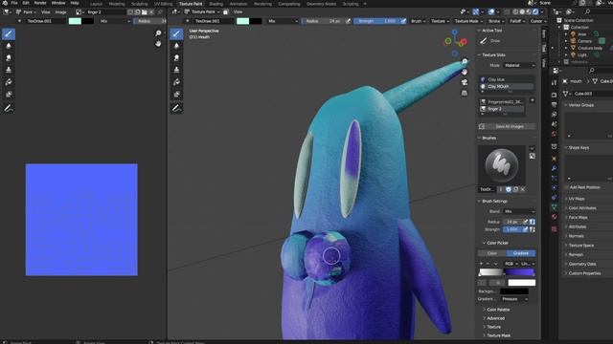This screenshot has width=613, height=344.
Task: Click large brush preview thumbnail
Action: click(x=502, y=165)
